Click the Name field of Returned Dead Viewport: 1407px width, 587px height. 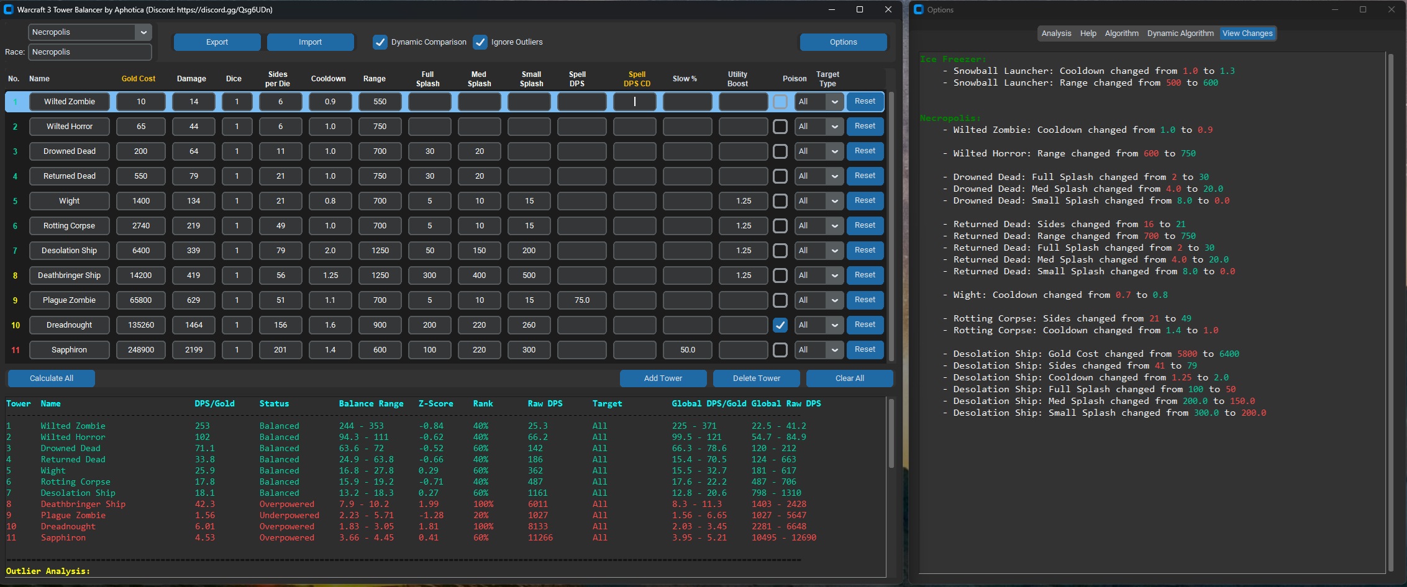coord(70,176)
